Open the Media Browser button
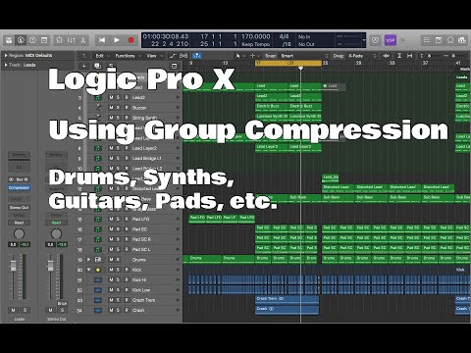471x353 pixels. click(x=462, y=40)
